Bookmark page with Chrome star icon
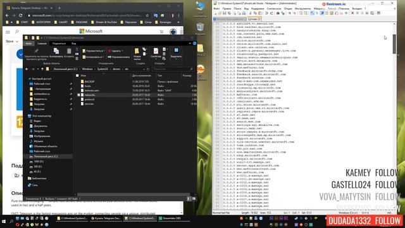Image resolution: width=405 pixels, height=228 pixels. pyautogui.click(x=147, y=15)
